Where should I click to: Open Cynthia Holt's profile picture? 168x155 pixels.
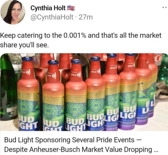click(13, 12)
